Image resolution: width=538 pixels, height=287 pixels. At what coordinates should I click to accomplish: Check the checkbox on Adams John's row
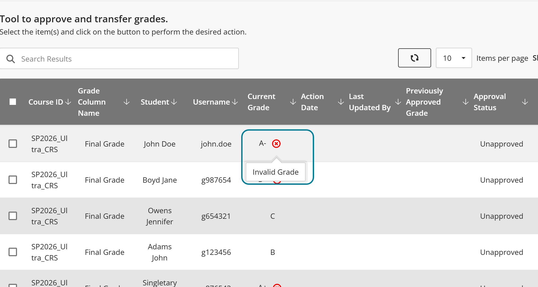[13, 252]
